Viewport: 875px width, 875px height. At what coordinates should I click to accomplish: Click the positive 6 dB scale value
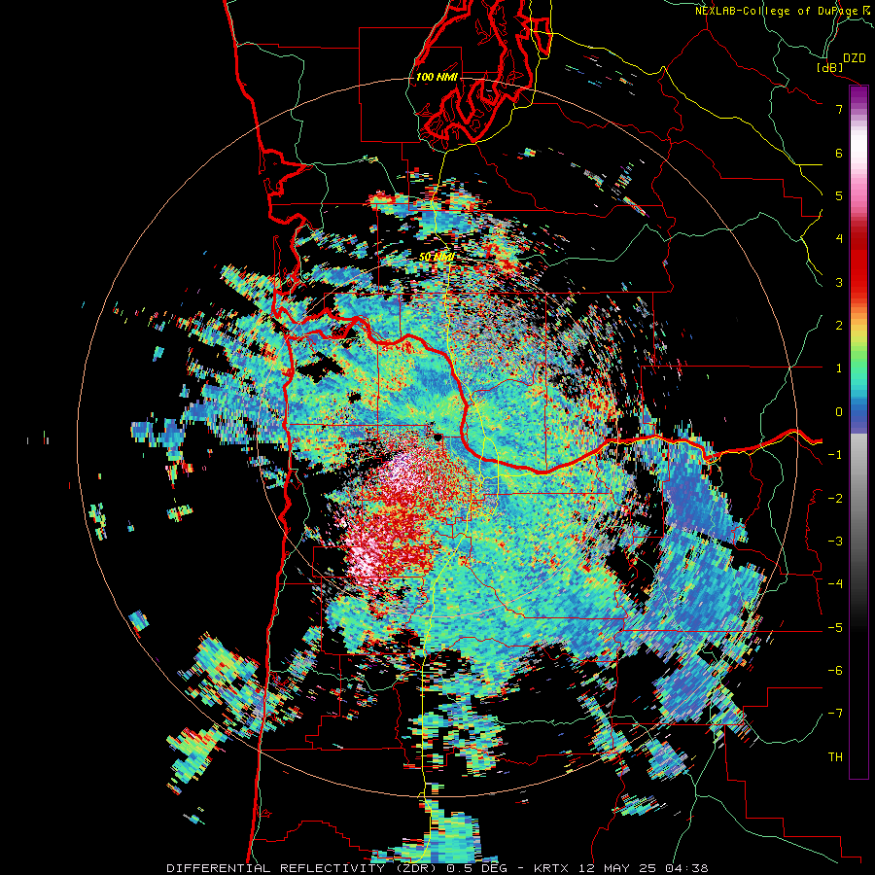tap(839, 153)
